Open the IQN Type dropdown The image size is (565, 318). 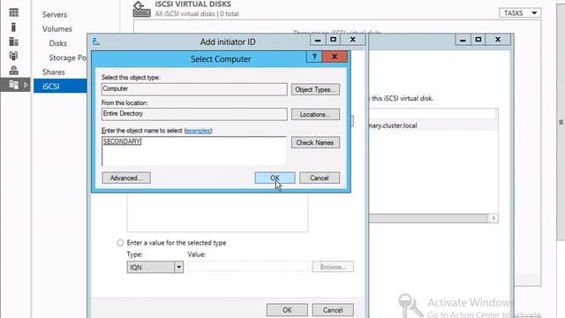coord(155,267)
